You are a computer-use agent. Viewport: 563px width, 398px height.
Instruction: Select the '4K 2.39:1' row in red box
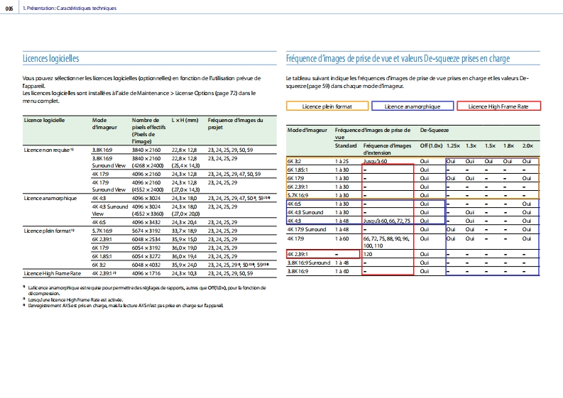300,253
